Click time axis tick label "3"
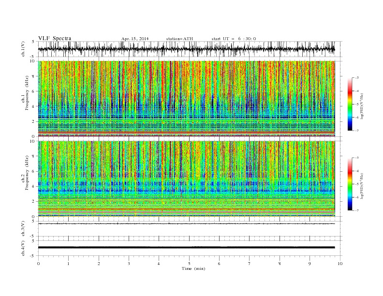 (x=129, y=264)
